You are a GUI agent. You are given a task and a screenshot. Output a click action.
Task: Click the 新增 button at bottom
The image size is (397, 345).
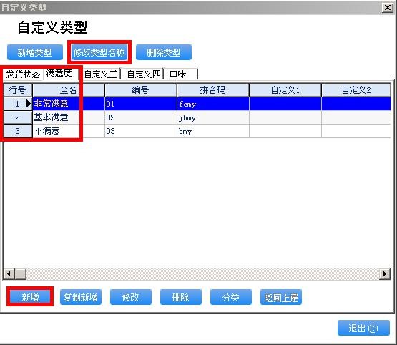[30, 297]
